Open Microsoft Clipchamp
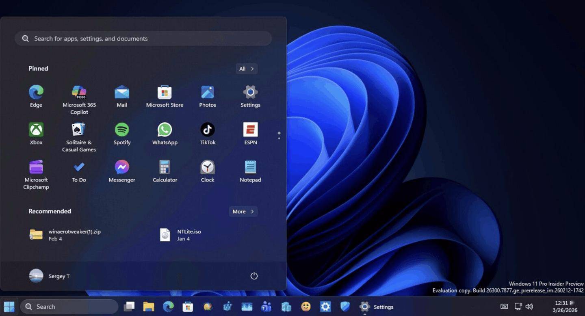585x316 pixels. coord(36,168)
